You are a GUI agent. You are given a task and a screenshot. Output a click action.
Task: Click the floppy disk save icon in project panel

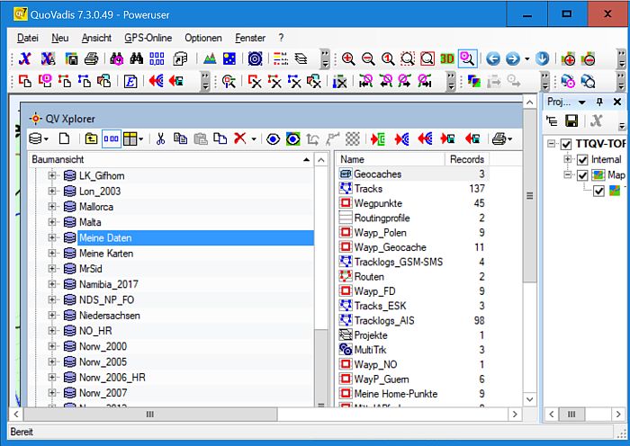571,120
